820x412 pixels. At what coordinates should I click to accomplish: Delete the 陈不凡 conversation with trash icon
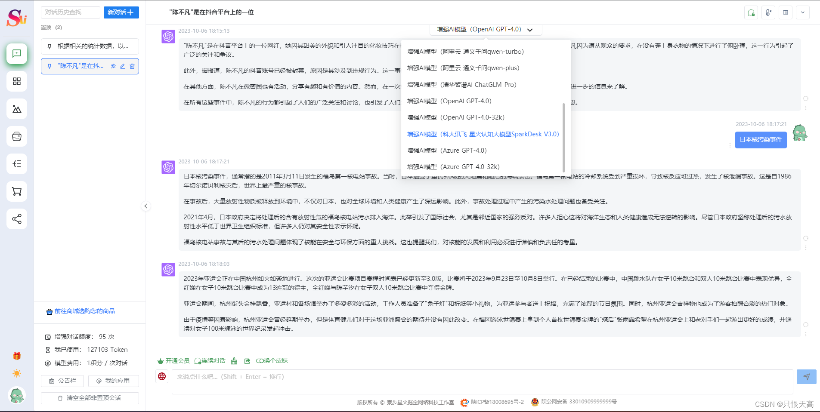pyautogui.click(x=132, y=66)
